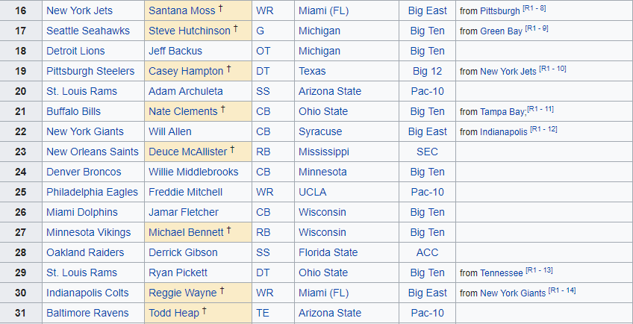Click the Santana Moss player link

click(181, 11)
